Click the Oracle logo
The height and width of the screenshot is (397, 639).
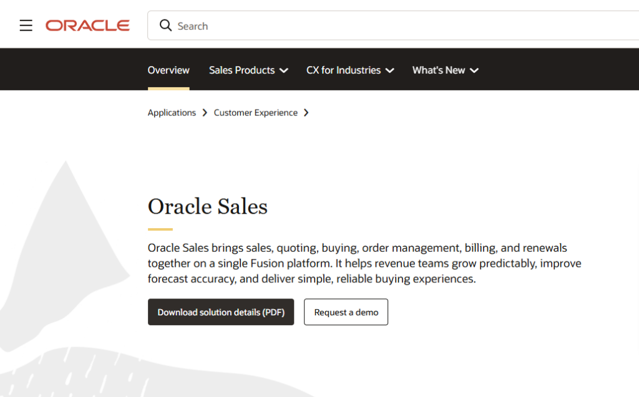[x=87, y=26]
